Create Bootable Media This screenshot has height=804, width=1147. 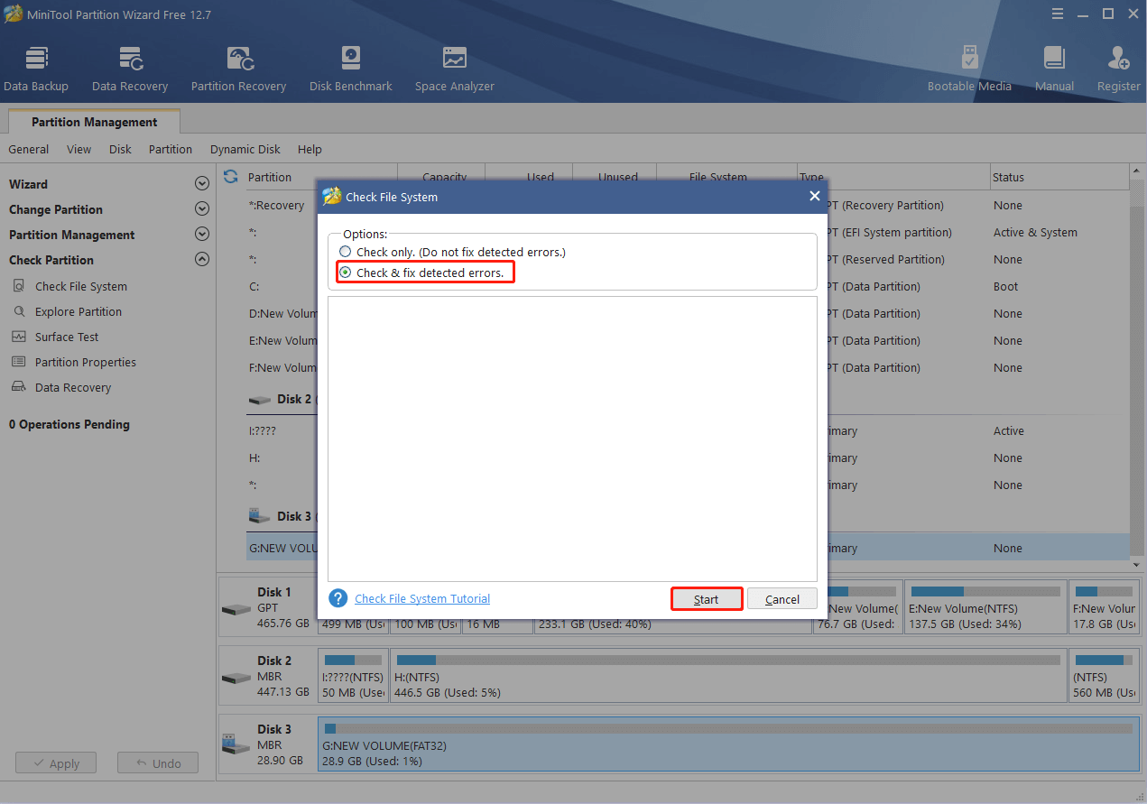[969, 69]
